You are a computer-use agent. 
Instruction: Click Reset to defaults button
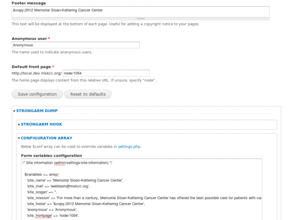click(88, 94)
